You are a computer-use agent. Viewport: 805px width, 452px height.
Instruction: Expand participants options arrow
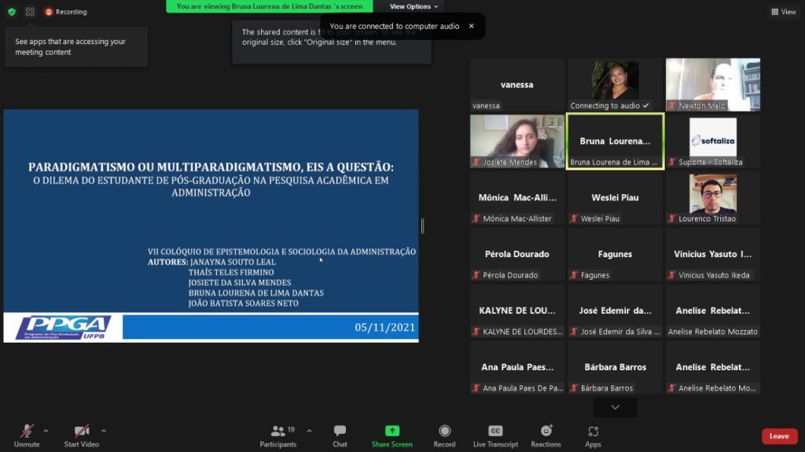click(x=309, y=431)
